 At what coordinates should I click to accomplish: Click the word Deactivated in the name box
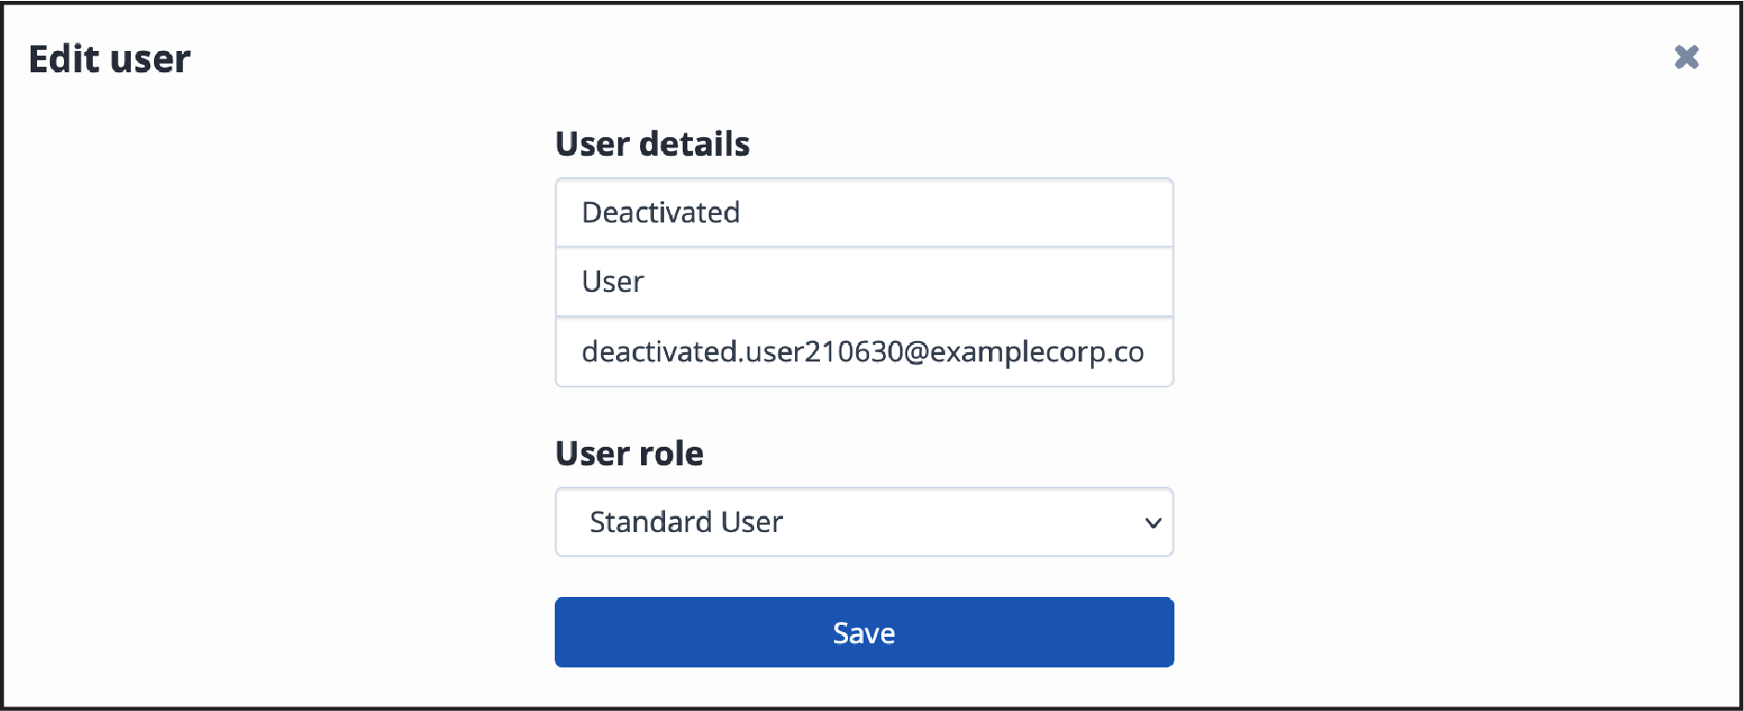point(660,212)
